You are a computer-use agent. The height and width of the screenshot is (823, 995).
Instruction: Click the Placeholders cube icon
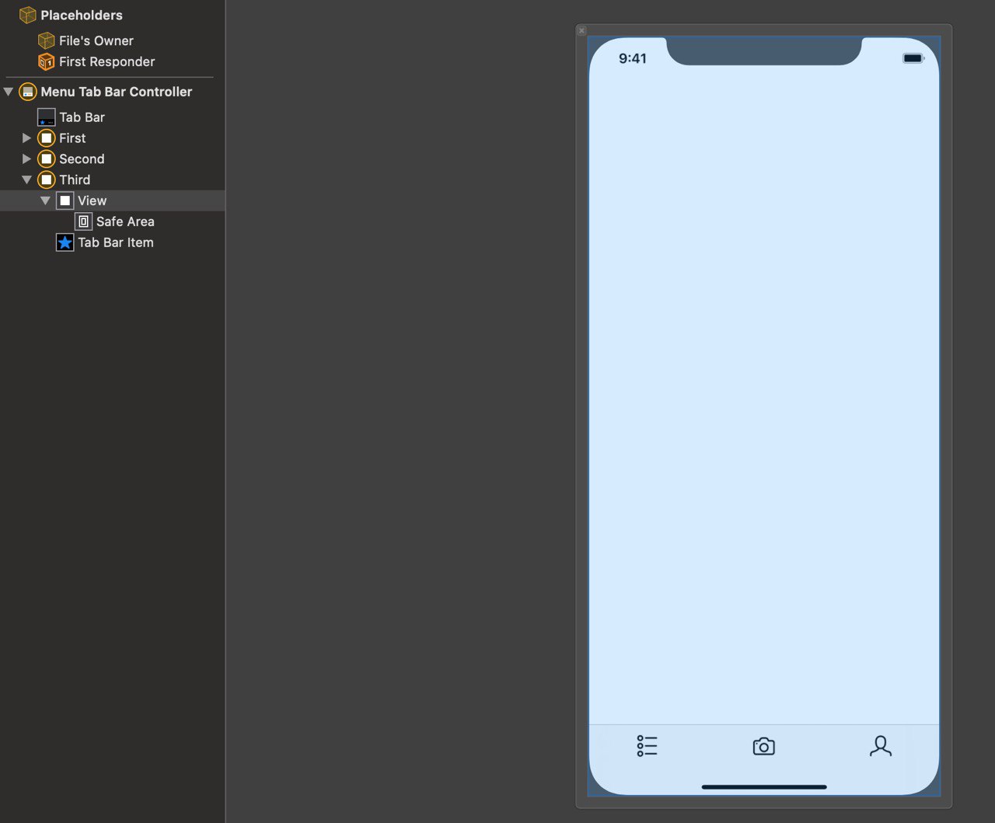click(x=28, y=15)
